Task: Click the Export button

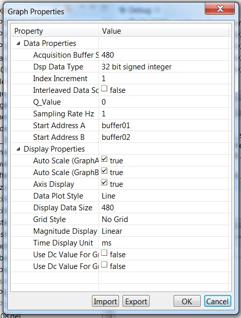Action: pyautogui.click(x=136, y=301)
